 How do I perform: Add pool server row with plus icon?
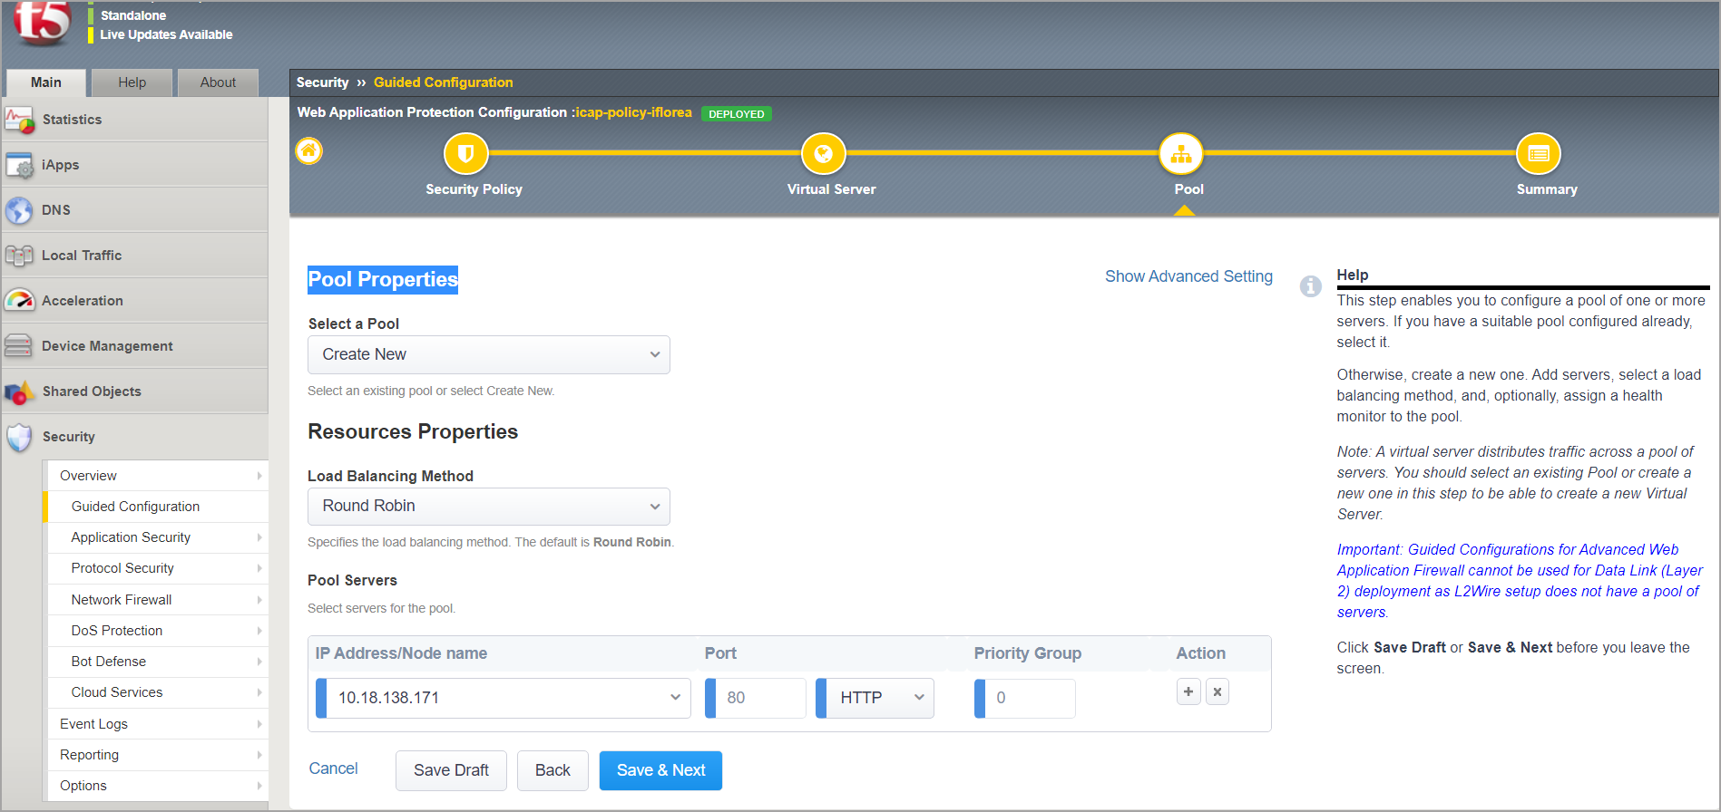[1188, 691]
